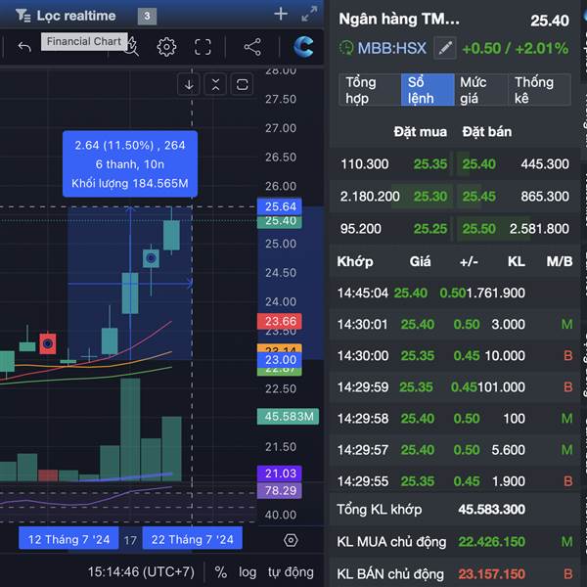Viewport: 587px width, 587px height.
Task: Click ask volume 2.581.800
Action: pos(539,228)
